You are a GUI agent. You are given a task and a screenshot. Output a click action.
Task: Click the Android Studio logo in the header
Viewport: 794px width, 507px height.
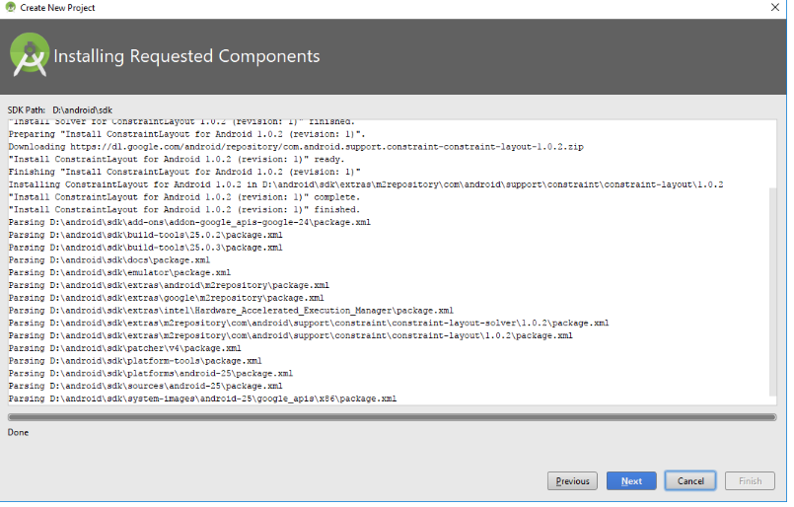tap(30, 54)
